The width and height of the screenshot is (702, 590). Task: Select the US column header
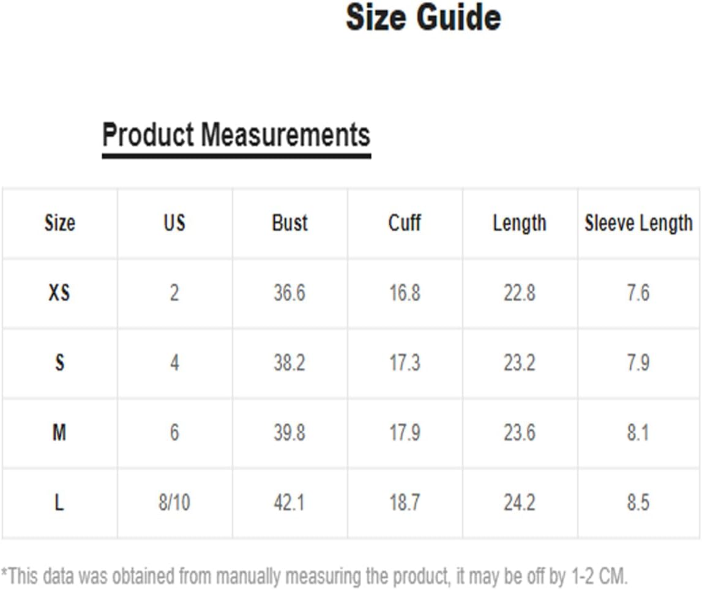pyautogui.click(x=174, y=223)
